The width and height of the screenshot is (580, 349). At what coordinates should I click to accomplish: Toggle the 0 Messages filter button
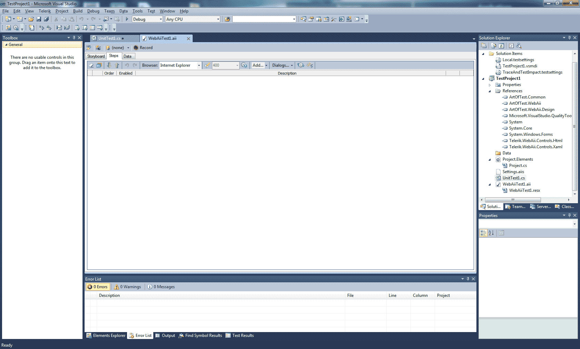pos(161,287)
